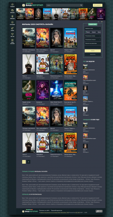Screen dimensions: 113x217
Task: Open the Фильмы sidebar icon
Action: pyautogui.click(x=12, y=10)
